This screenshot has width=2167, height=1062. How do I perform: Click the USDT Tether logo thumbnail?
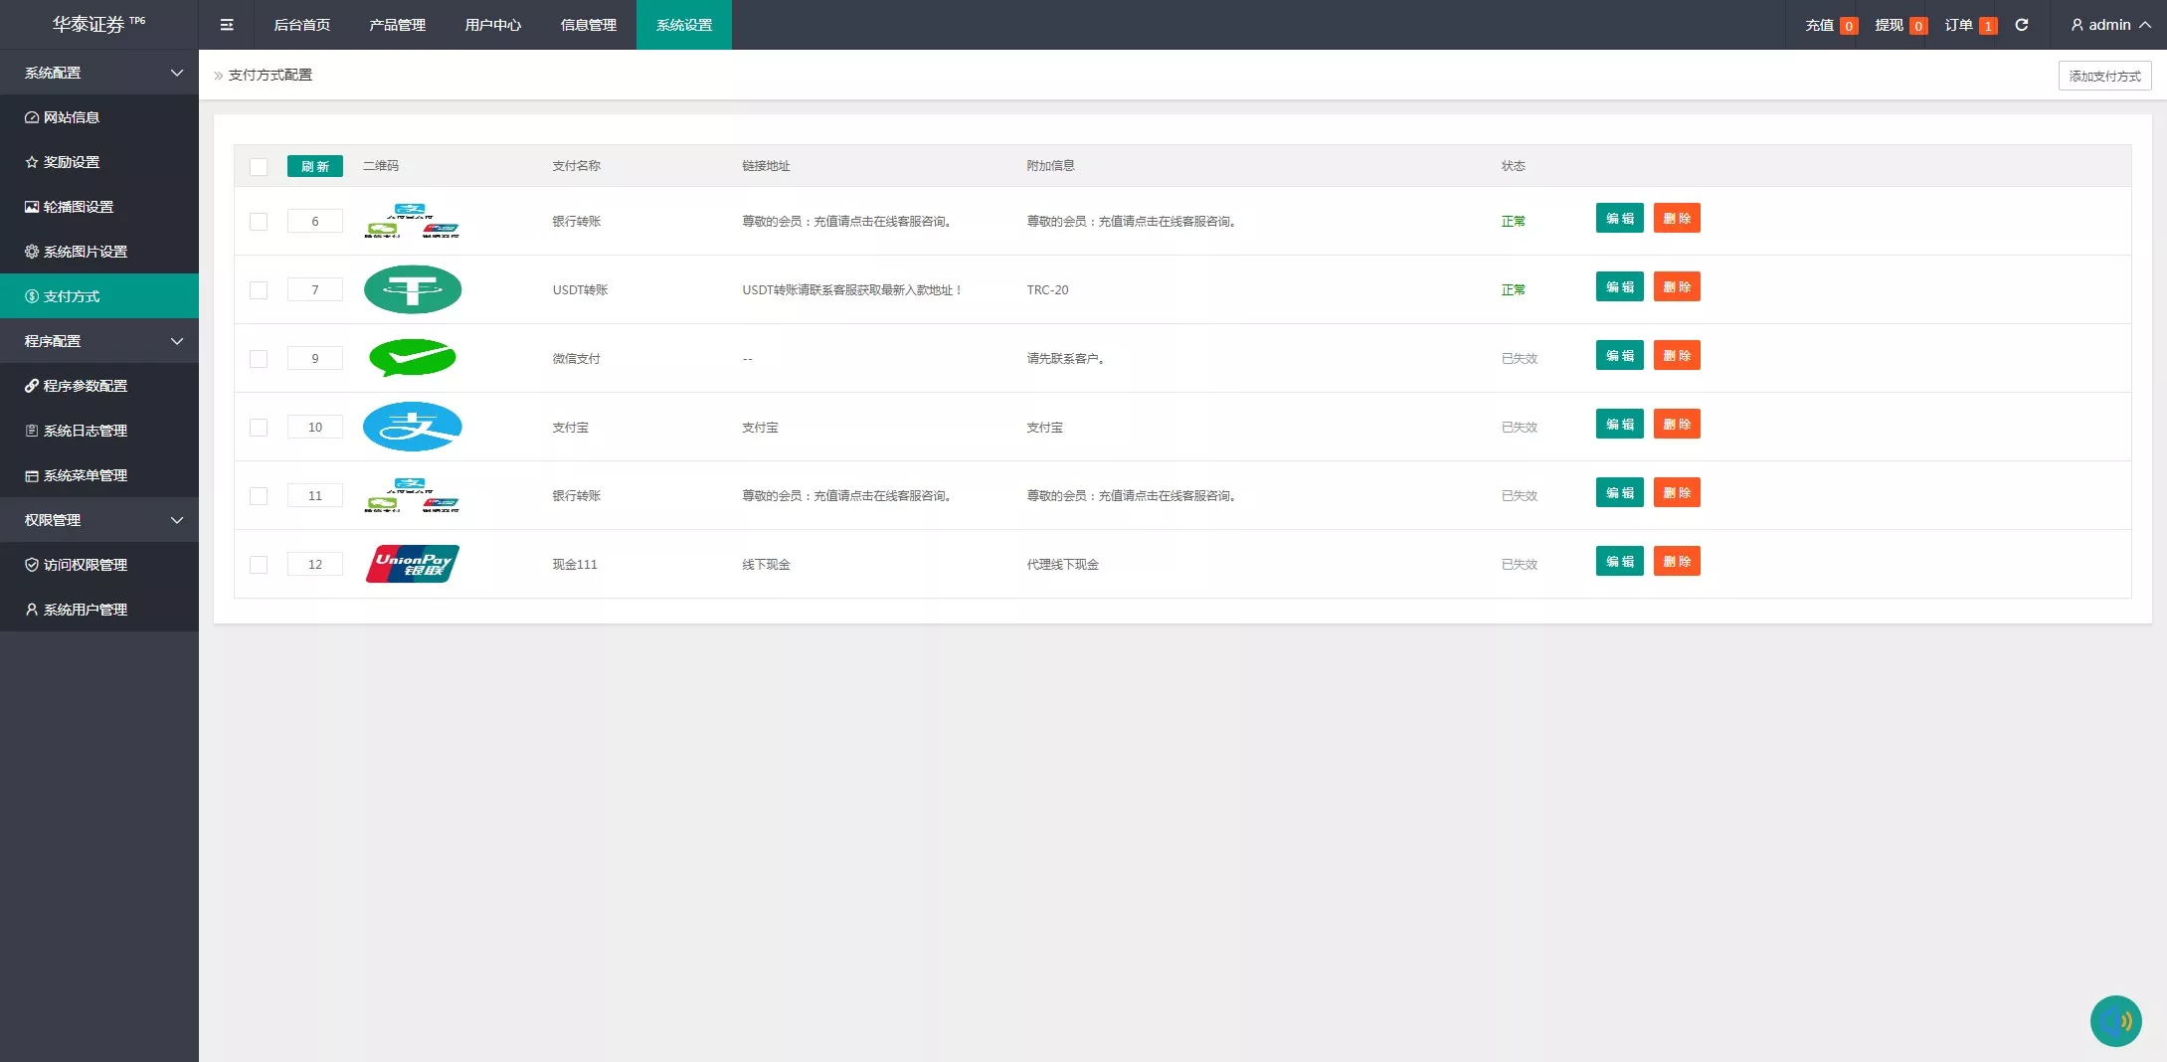[x=413, y=289]
